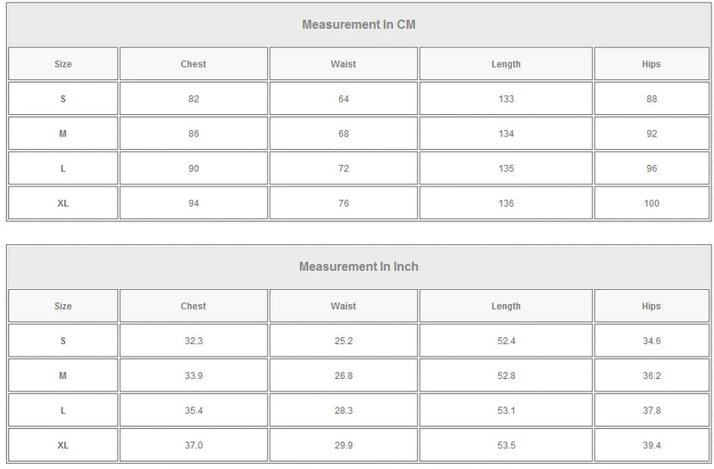Viewport: 714px width, 469px height.
Task: Click the cell showing 72
Action: [x=344, y=169]
